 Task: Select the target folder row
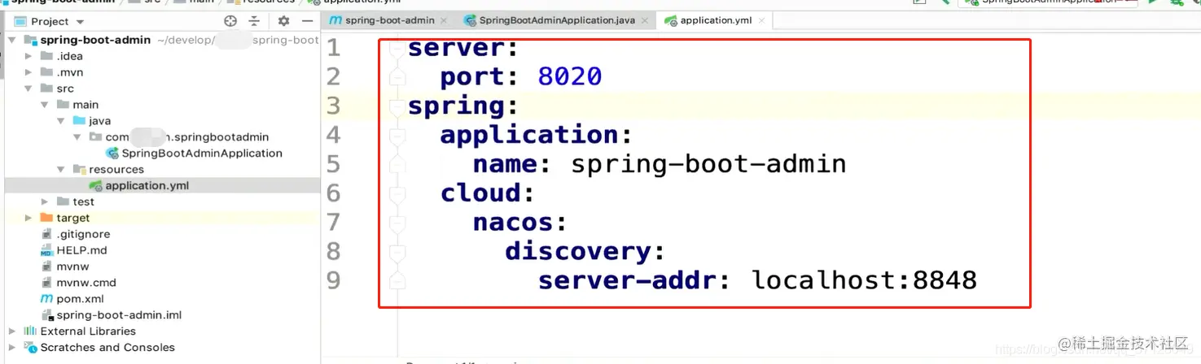point(162,218)
